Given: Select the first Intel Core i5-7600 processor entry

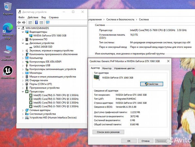Looking at the screenshot, I should [x=56, y=95].
